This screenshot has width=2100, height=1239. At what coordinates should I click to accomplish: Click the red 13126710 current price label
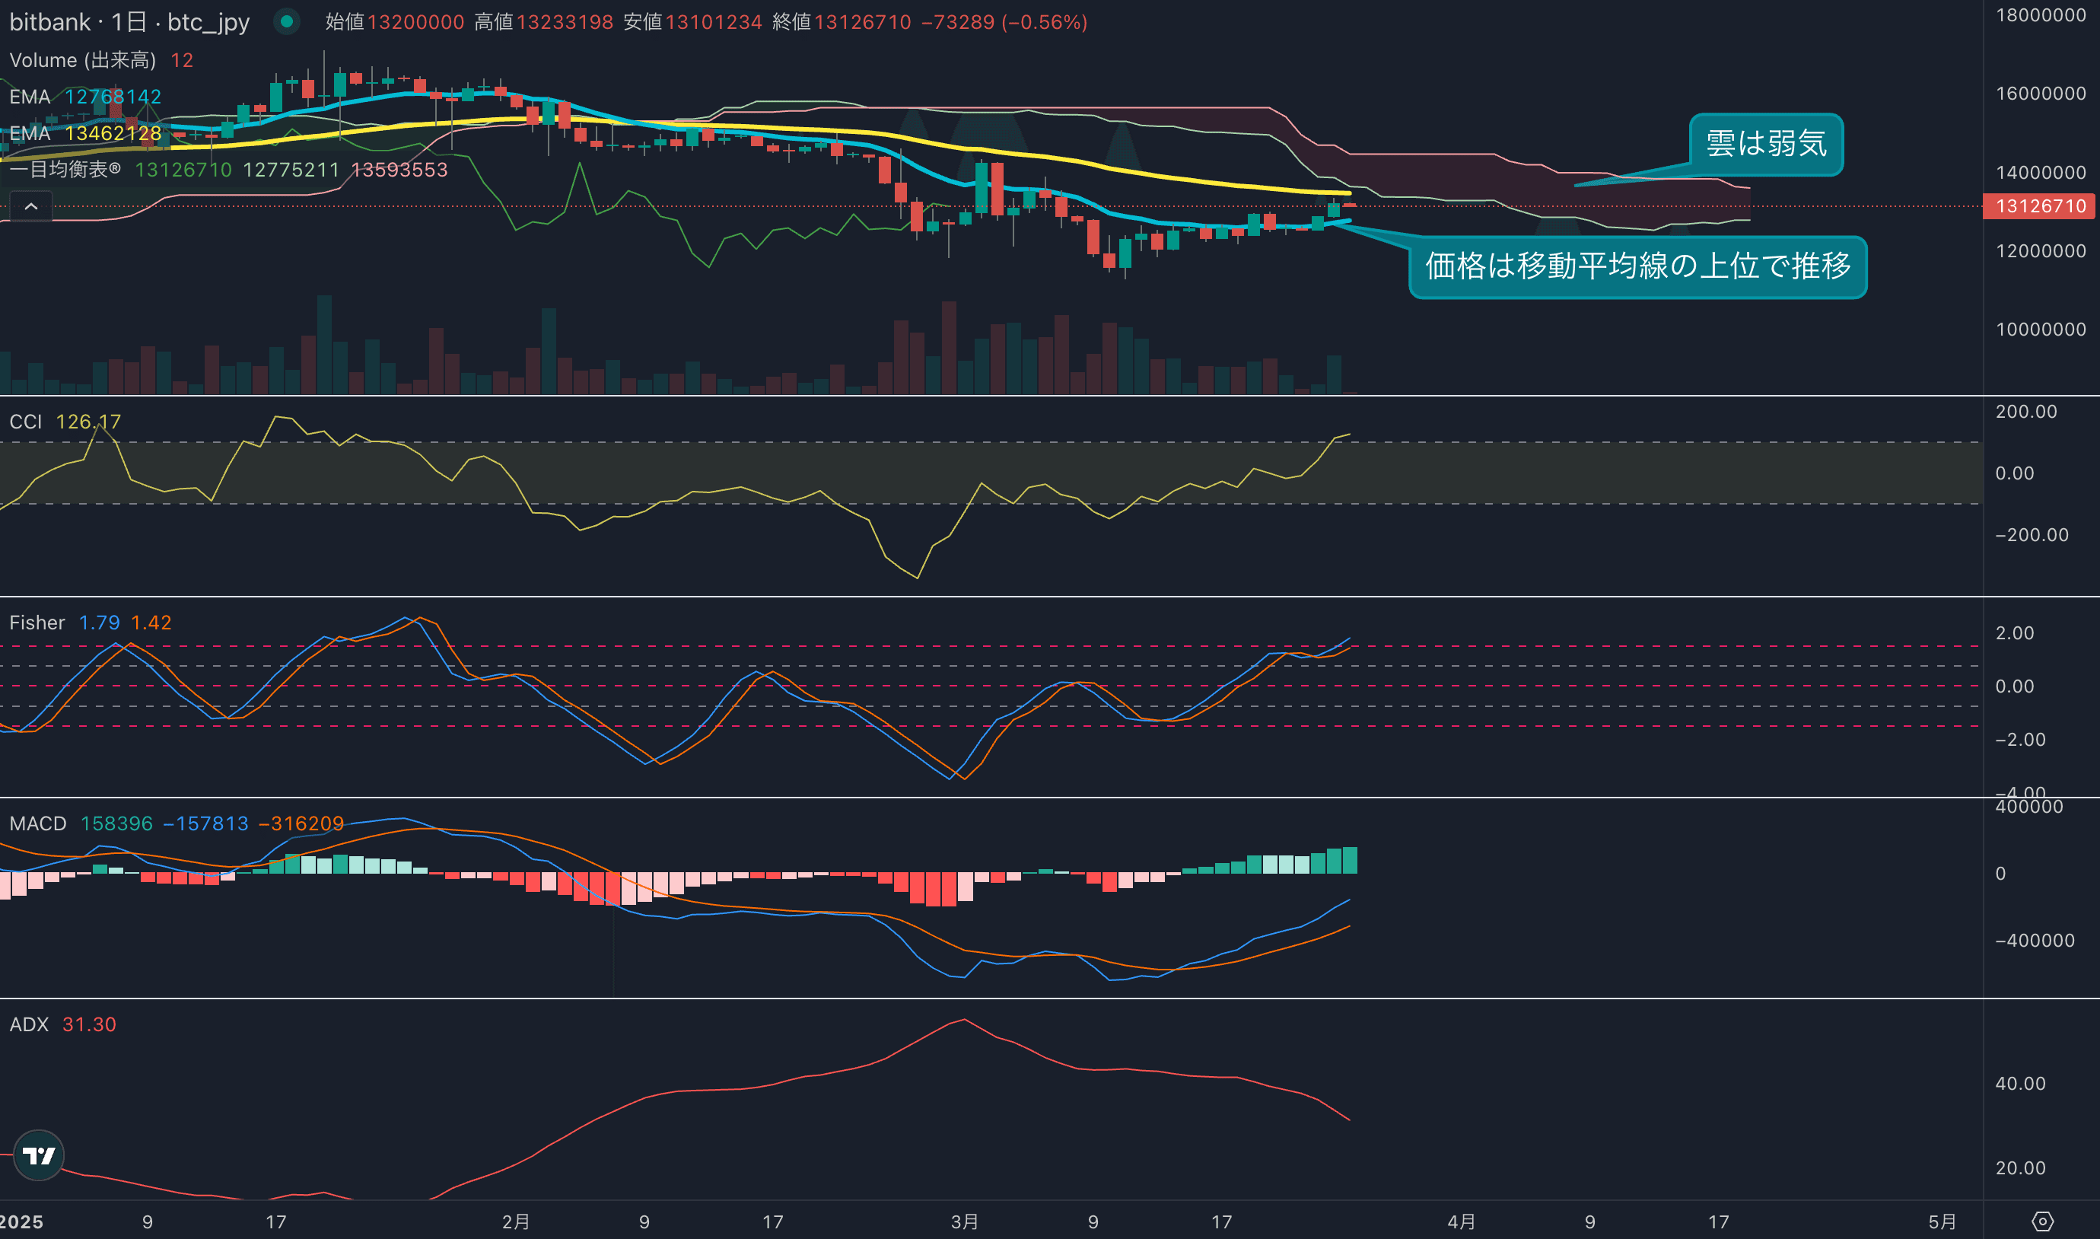pos(2039,206)
